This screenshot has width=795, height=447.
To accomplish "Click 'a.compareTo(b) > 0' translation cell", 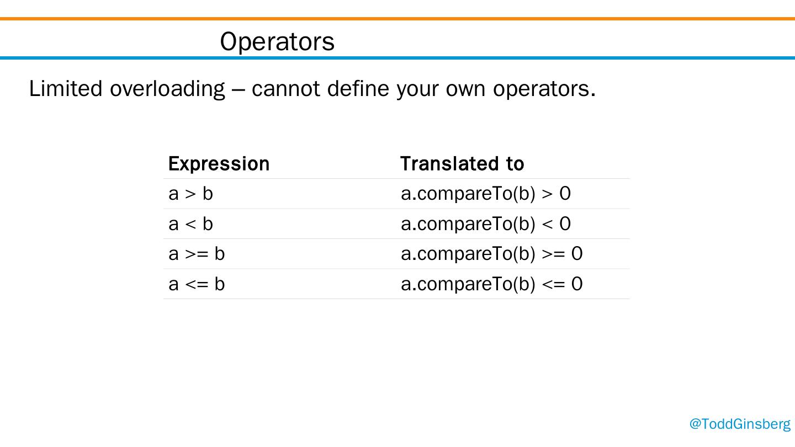I will pyautogui.click(x=485, y=194).
